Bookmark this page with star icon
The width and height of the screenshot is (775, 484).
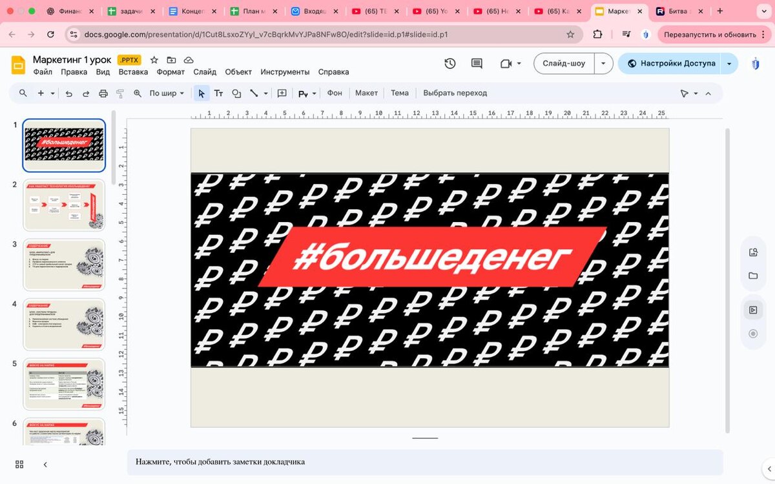click(570, 35)
